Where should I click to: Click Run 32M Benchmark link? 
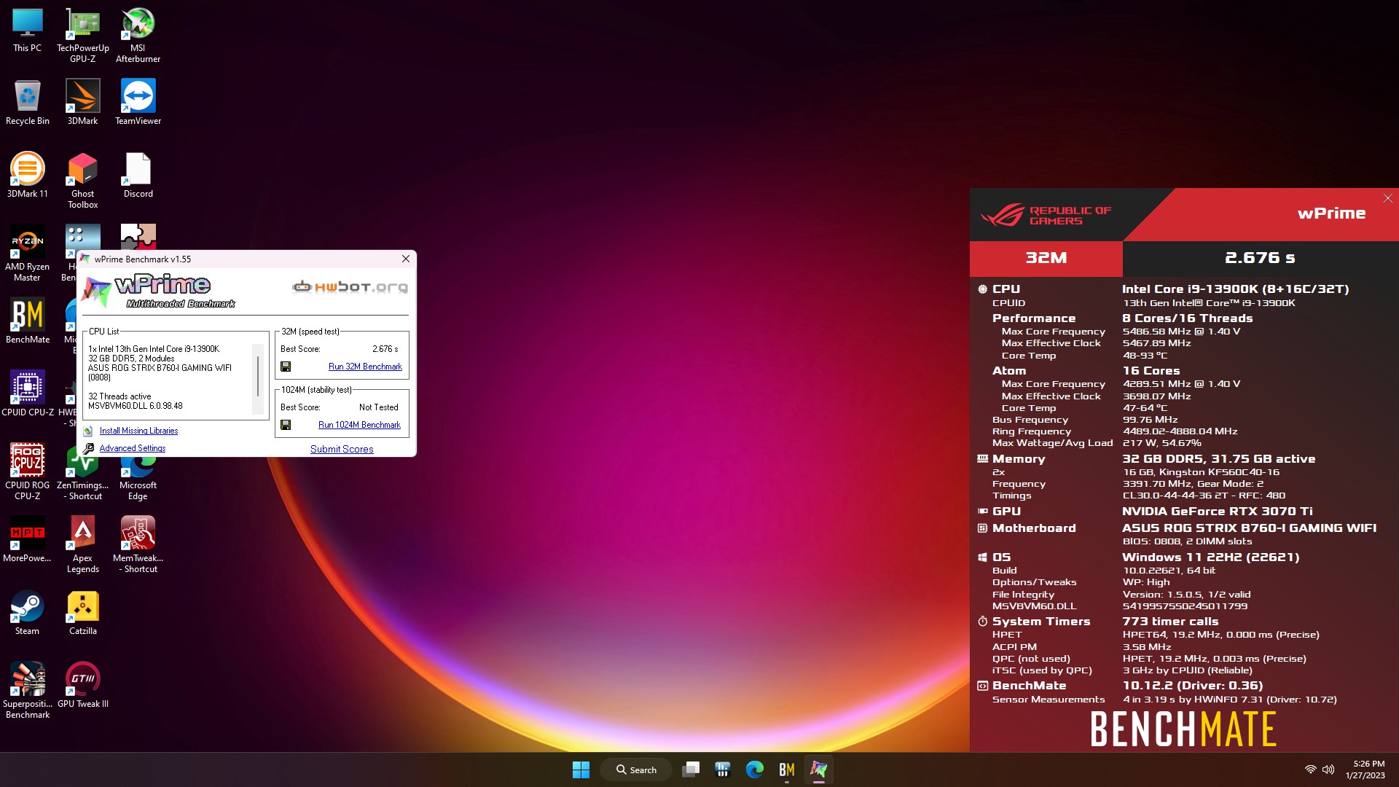365,367
